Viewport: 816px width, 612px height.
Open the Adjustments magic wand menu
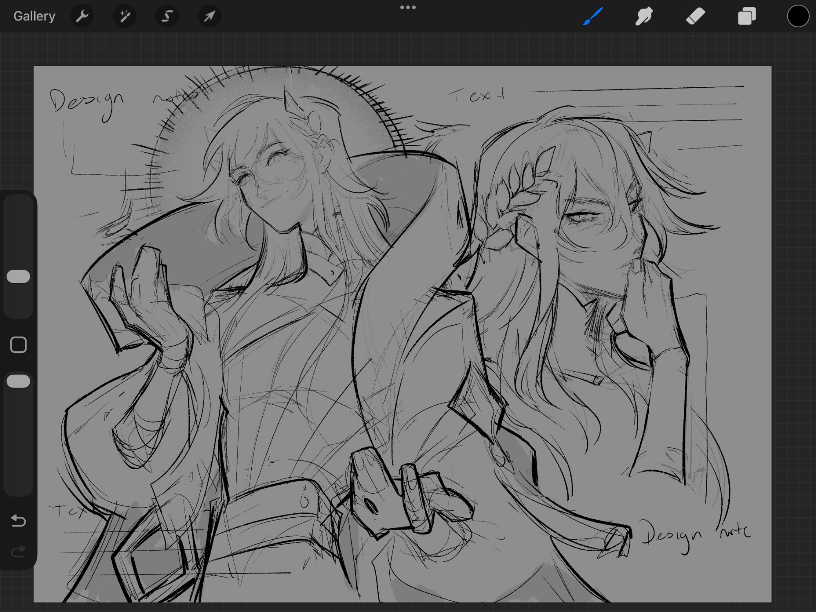click(x=124, y=16)
